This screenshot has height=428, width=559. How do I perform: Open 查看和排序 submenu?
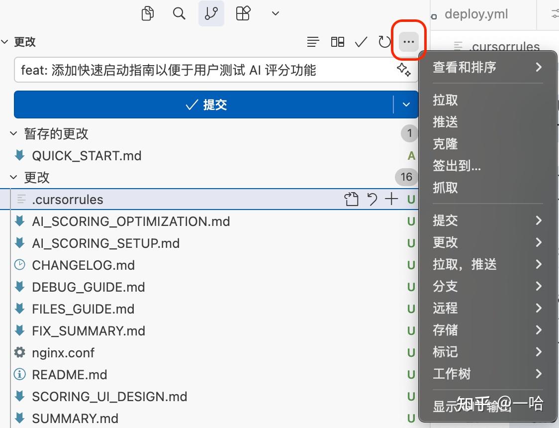pyautogui.click(x=488, y=67)
